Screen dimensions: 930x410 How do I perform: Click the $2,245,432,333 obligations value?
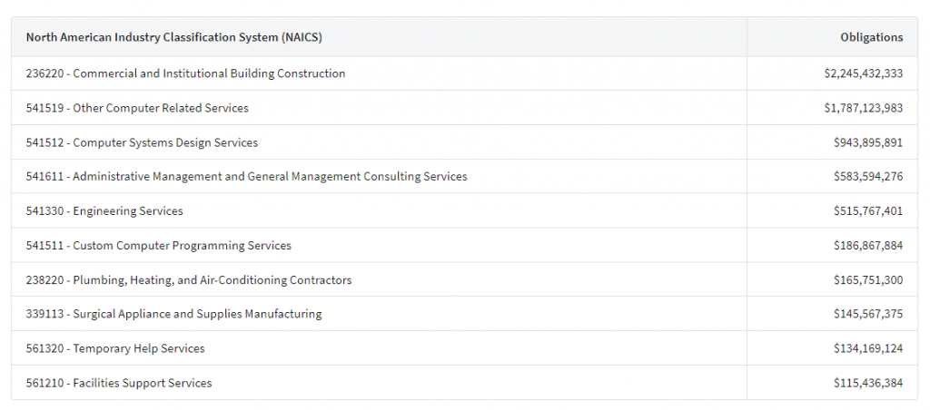click(857, 73)
